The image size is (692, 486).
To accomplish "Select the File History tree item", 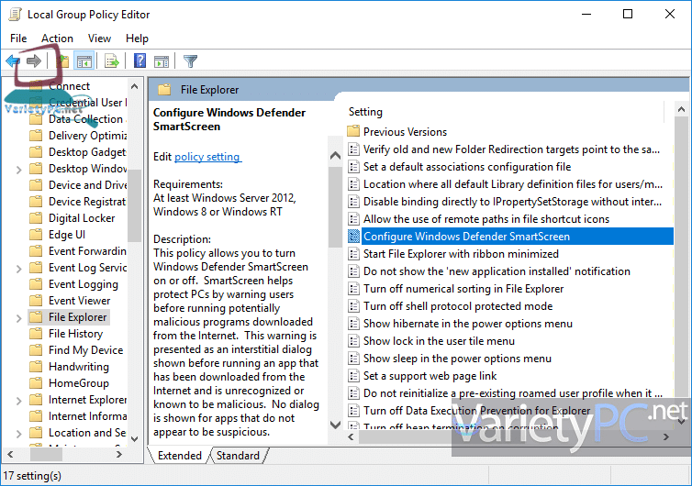I will click(75, 334).
